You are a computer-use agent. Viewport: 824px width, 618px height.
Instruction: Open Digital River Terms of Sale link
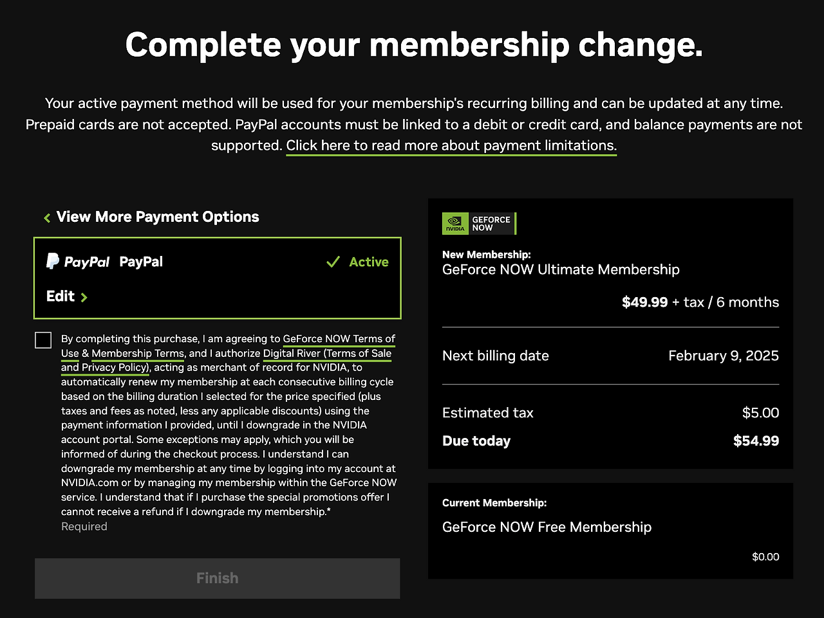click(327, 353)
